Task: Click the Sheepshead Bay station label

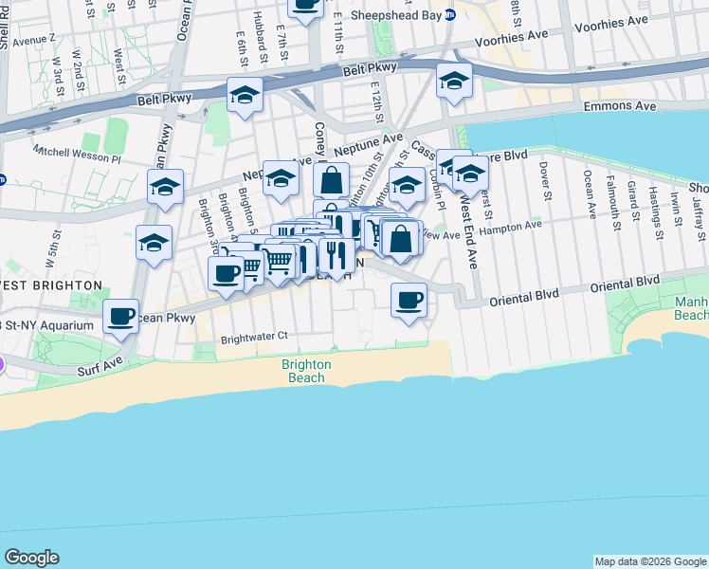Action: point(396,15)
